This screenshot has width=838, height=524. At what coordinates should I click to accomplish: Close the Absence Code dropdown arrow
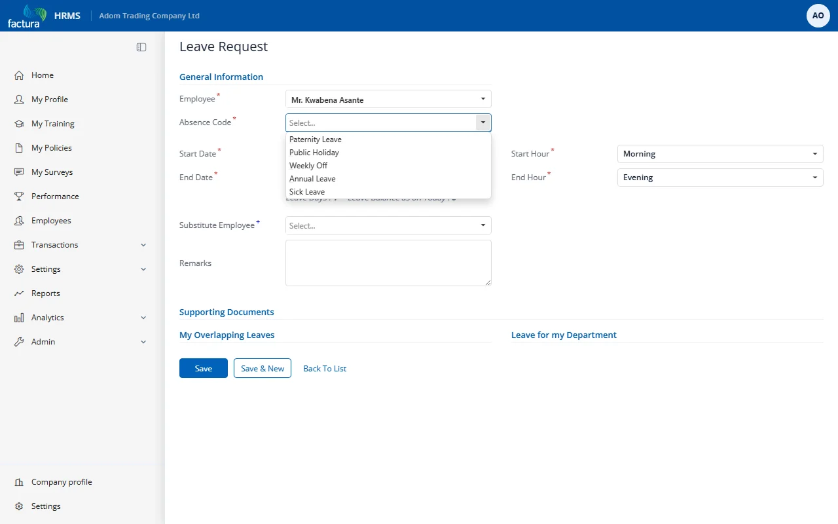click(483, 122)
